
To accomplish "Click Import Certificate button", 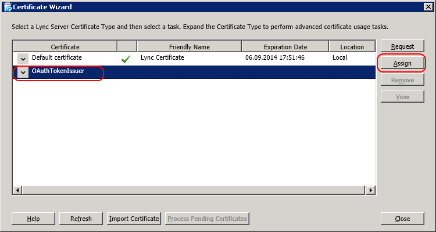I will coord(134,219).
